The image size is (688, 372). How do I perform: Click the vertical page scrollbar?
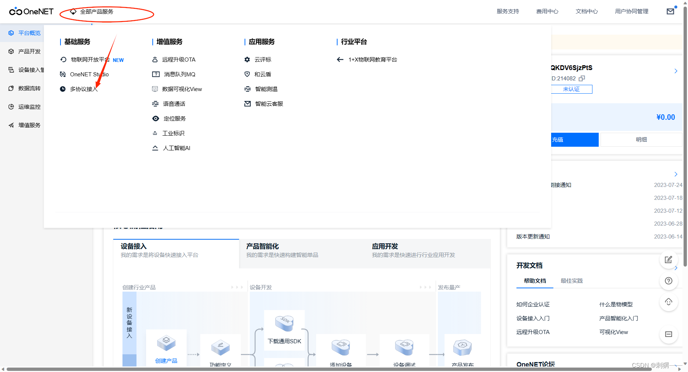click(x=685, y=136)
